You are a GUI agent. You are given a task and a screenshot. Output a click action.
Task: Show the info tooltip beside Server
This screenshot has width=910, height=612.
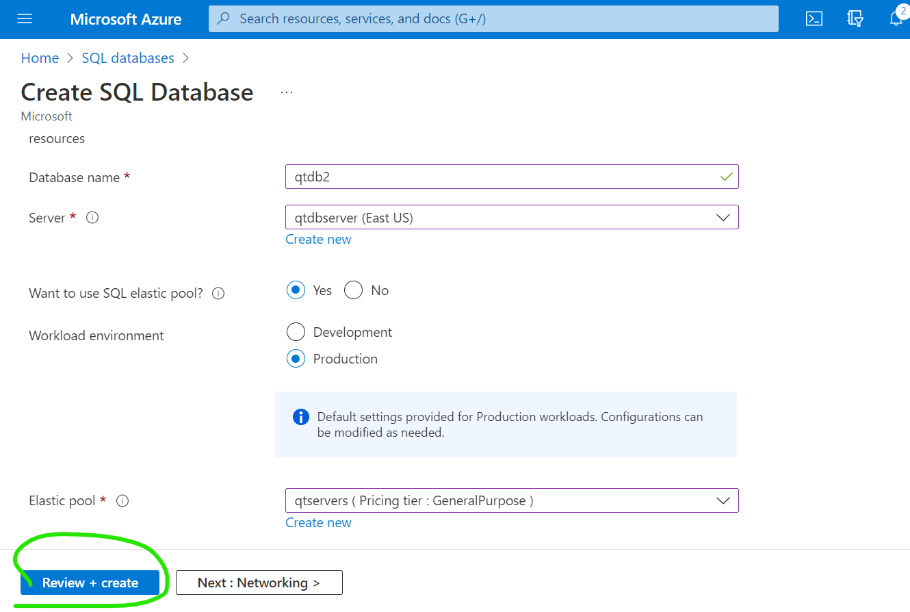92,218
